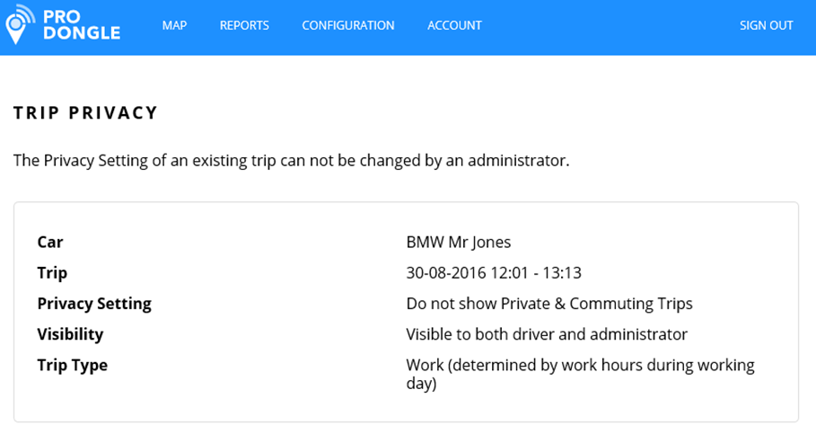Select the Privacy Setting field label
The image size is (816, 434).
click(94, 304)
